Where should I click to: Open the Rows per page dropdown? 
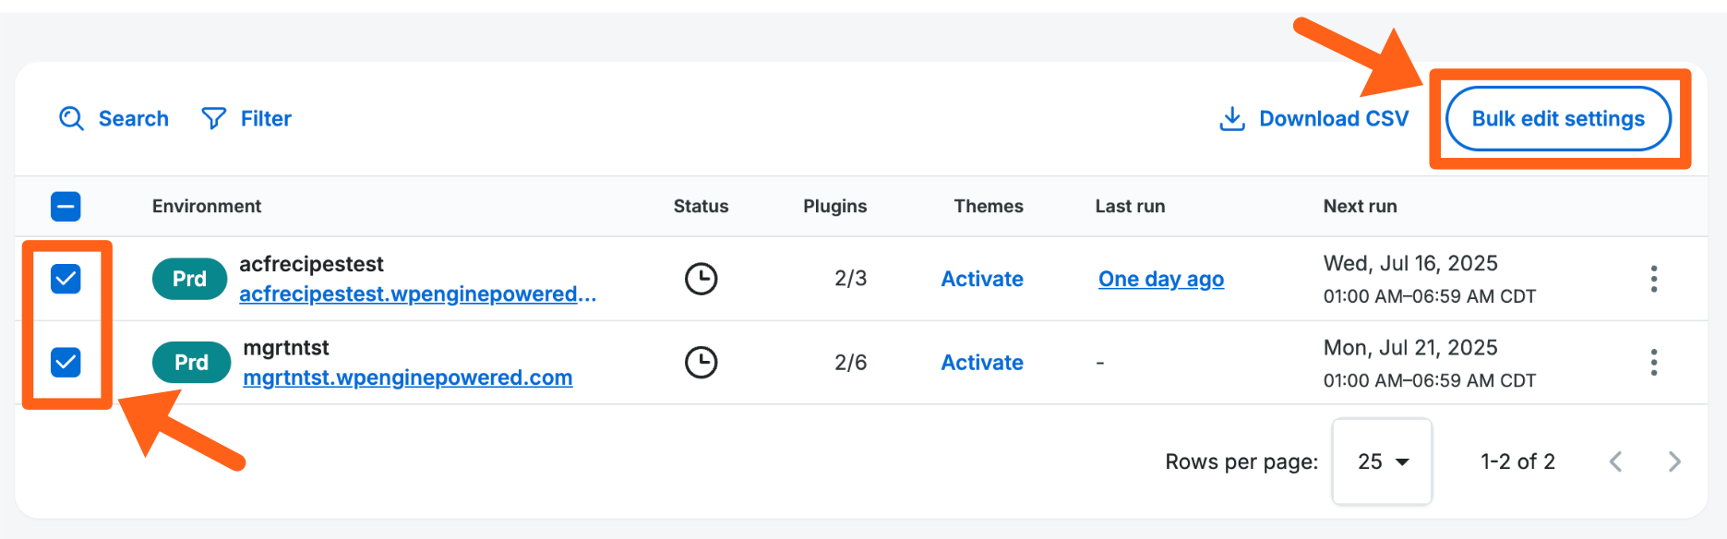pyautogui.click(x=1382, y=461)
